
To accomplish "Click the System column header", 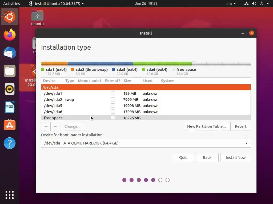I will 168,81.
